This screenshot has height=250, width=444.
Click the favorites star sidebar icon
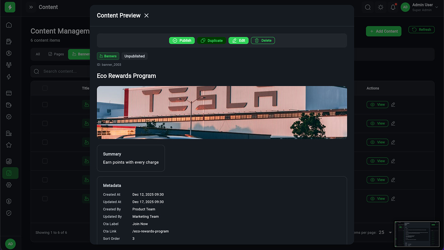pos(9,145)
